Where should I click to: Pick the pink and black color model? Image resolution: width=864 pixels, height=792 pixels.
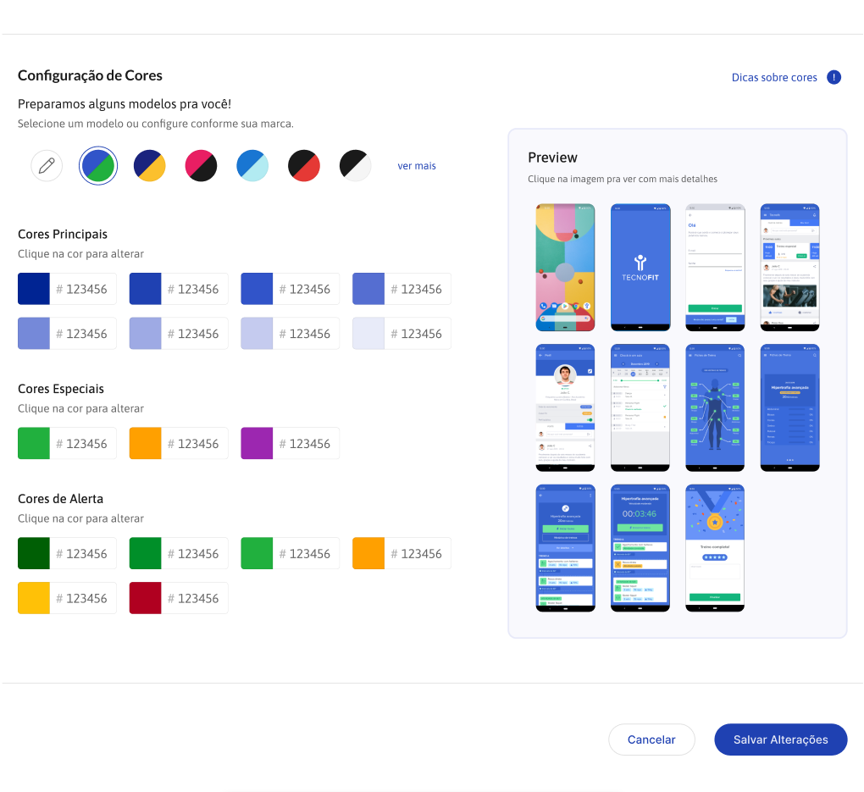pyautogui.click(x=202, y=165)
